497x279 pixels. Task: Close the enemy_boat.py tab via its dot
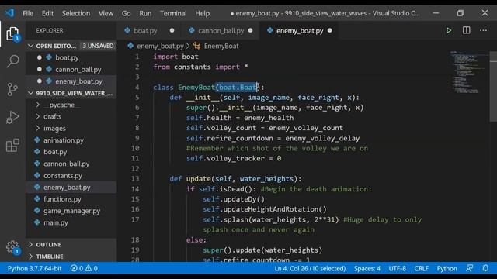click(329, 31)
